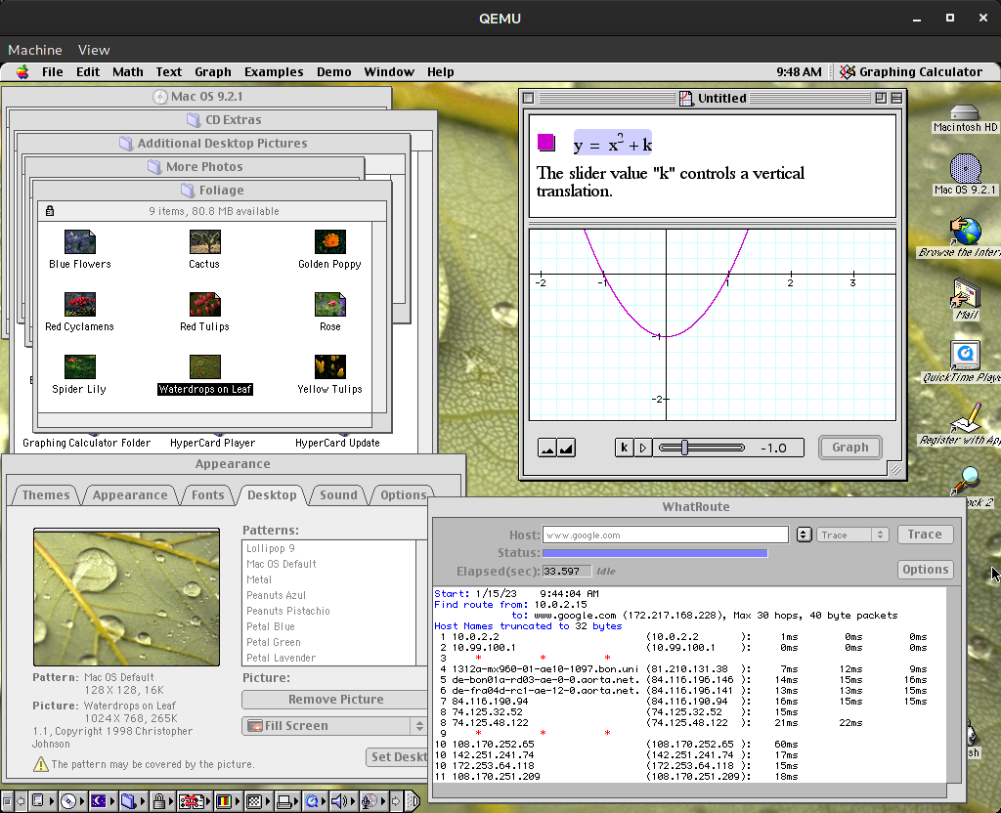
Task: Select the Red Tulips picture icon
Action: pyautogui.click(x=205, y=305)
